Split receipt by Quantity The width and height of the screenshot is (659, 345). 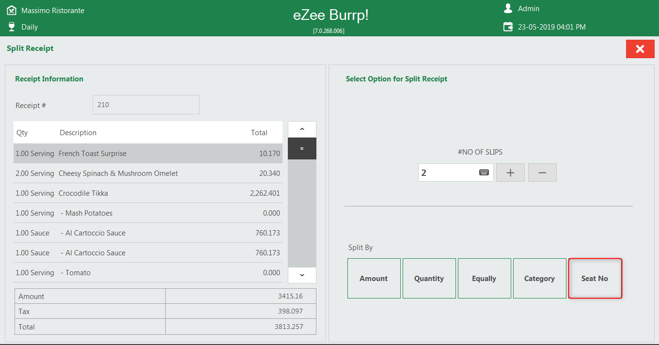(x=429, y=278)
